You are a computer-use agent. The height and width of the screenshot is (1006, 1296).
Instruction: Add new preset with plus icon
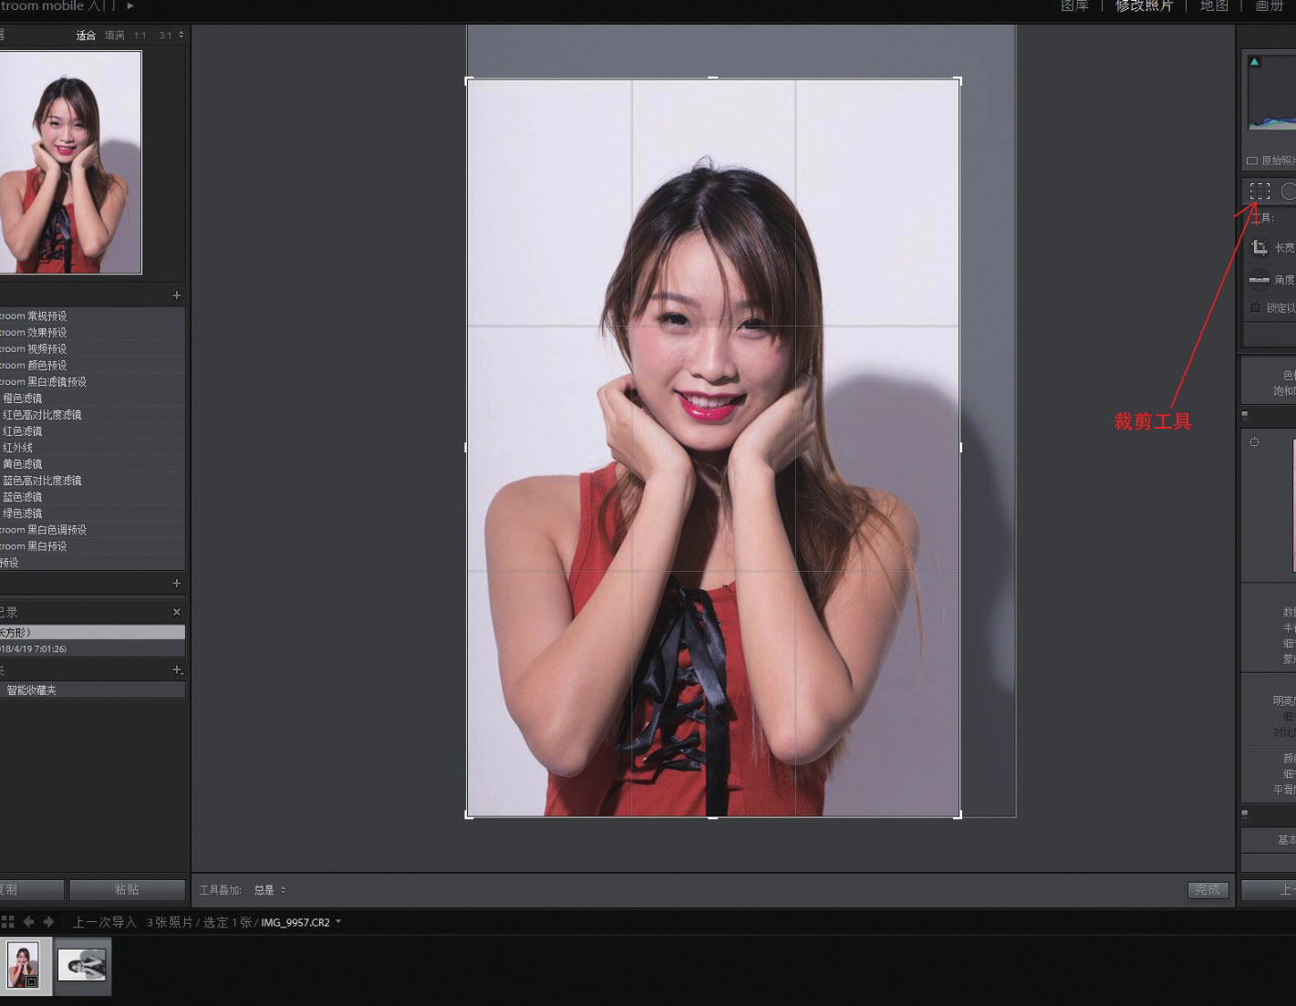tap(177, 296)
